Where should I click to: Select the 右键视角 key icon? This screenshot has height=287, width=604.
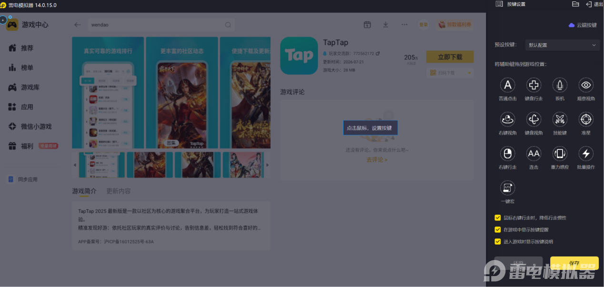[508, 119]
